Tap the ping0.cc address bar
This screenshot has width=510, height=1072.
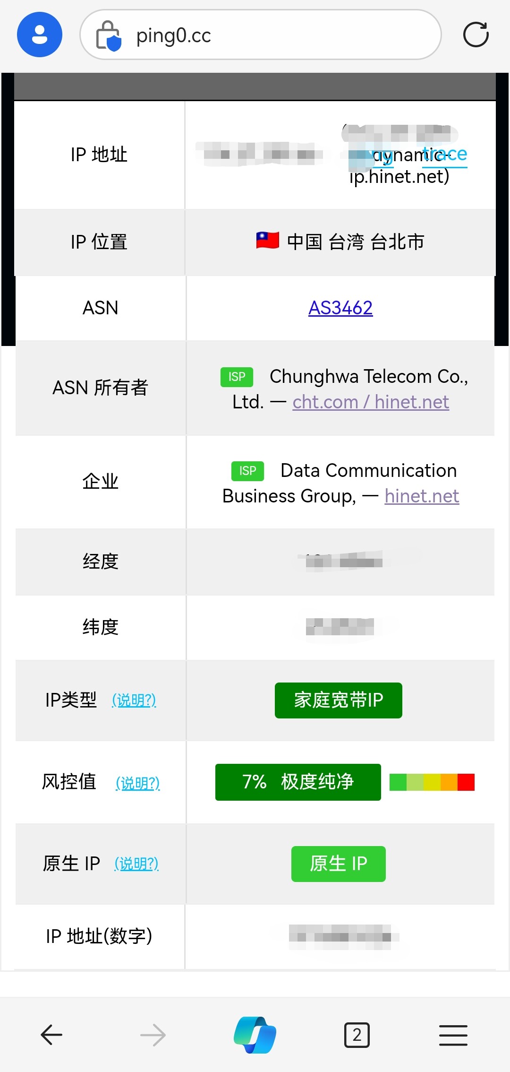click(x=261, y=35)
